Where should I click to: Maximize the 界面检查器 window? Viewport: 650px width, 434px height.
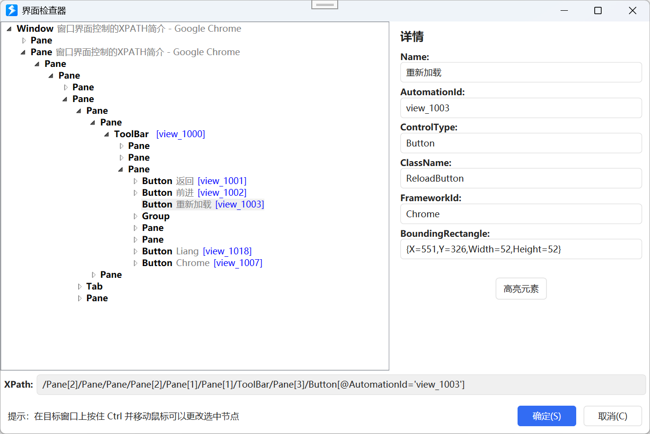598,11
